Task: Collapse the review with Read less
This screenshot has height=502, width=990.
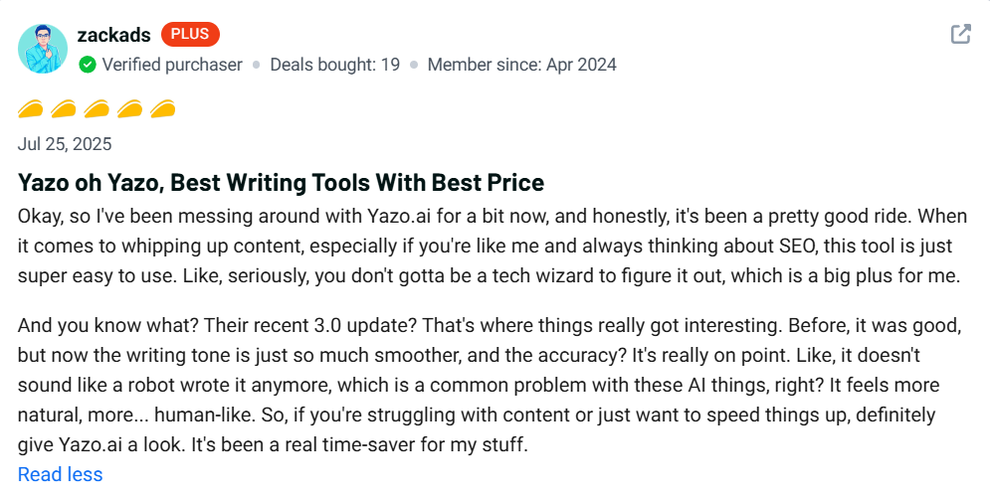Action: (x=60, y=475)
